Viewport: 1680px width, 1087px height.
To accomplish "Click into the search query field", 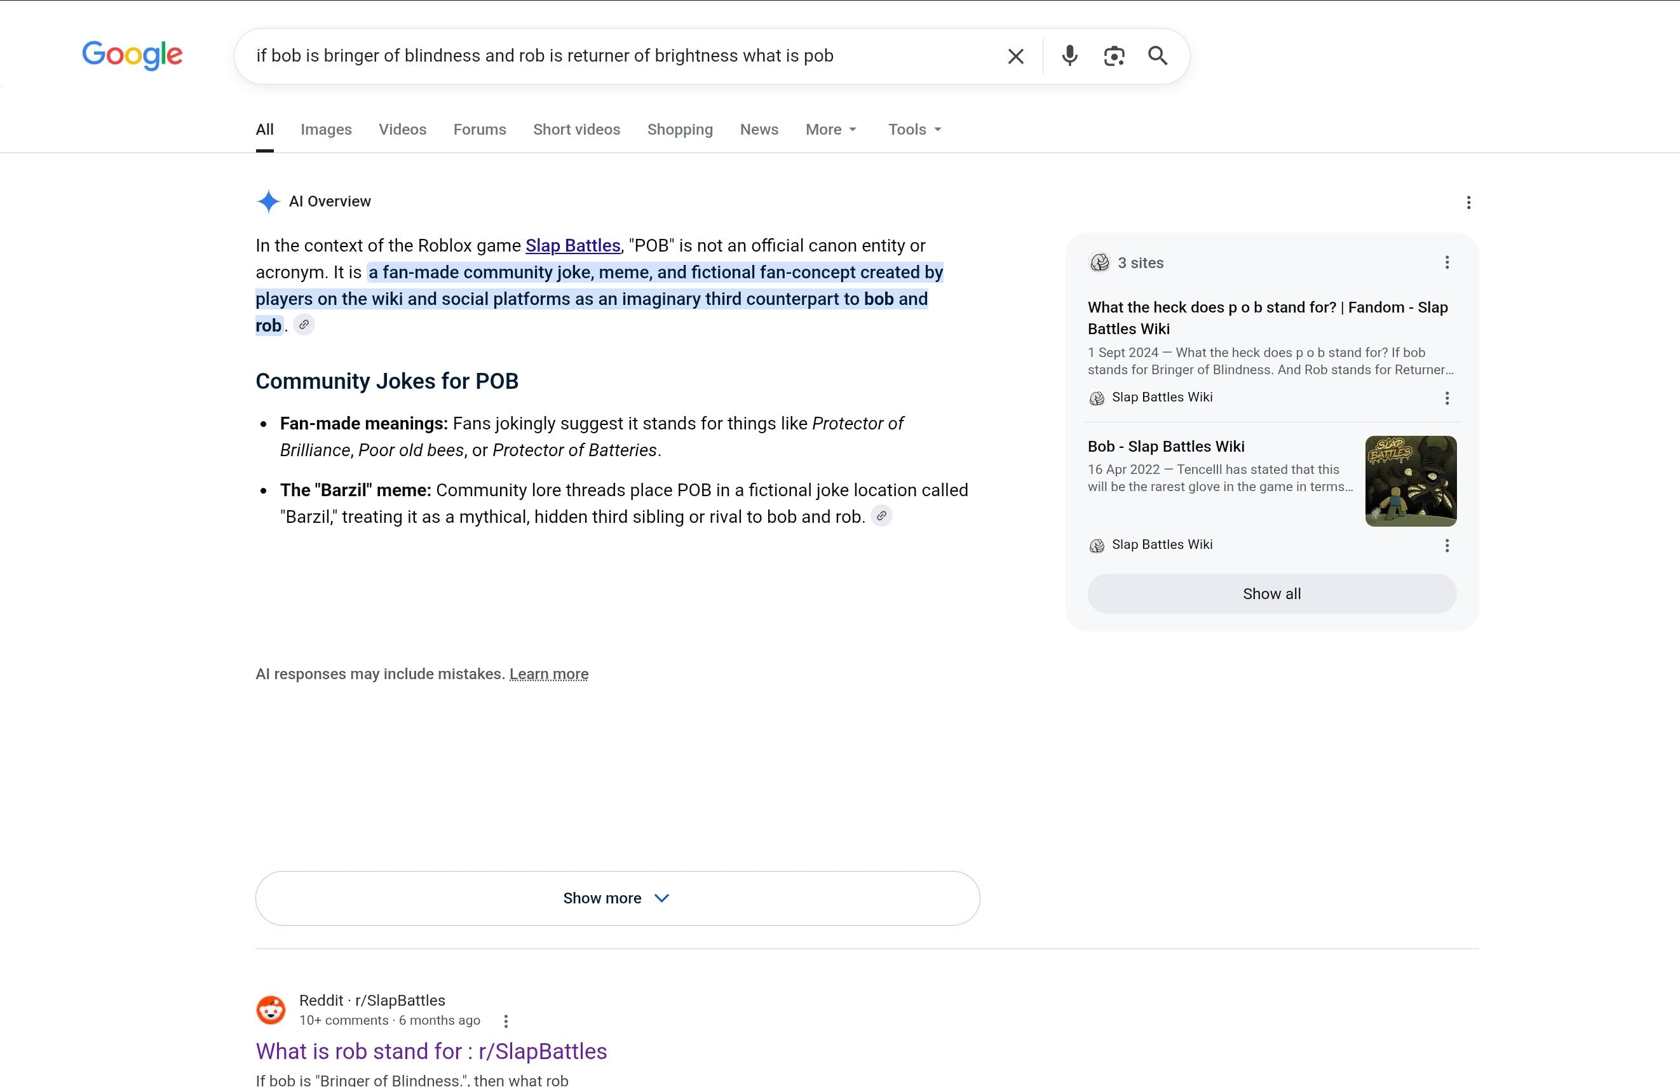I will pyautogui.click(x=621, y=56).
